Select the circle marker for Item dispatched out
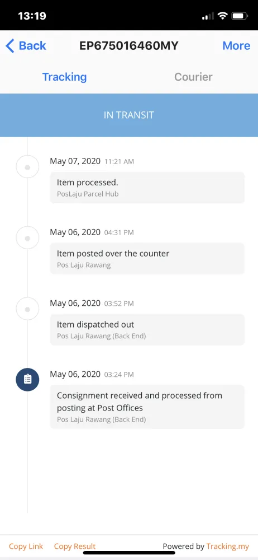 coord(27,309)
